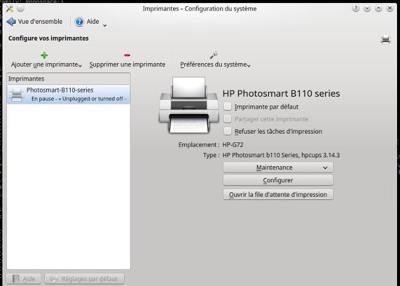Select Photosmart-B110-series in printer list

tap(68, 94)
